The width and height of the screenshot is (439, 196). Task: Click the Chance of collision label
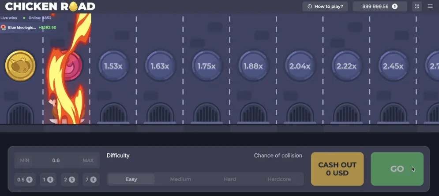(278, 156)
